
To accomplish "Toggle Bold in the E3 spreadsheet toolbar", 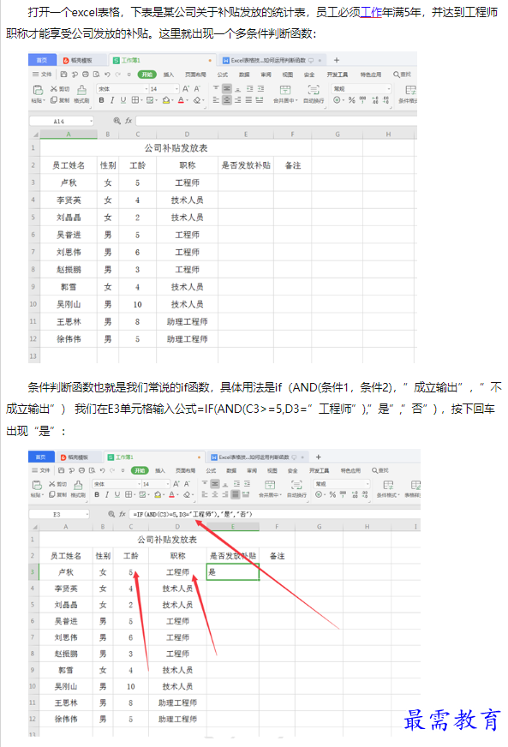I will (97, 494).
